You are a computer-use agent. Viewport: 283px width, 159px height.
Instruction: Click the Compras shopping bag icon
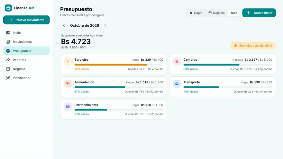point(177,61)
